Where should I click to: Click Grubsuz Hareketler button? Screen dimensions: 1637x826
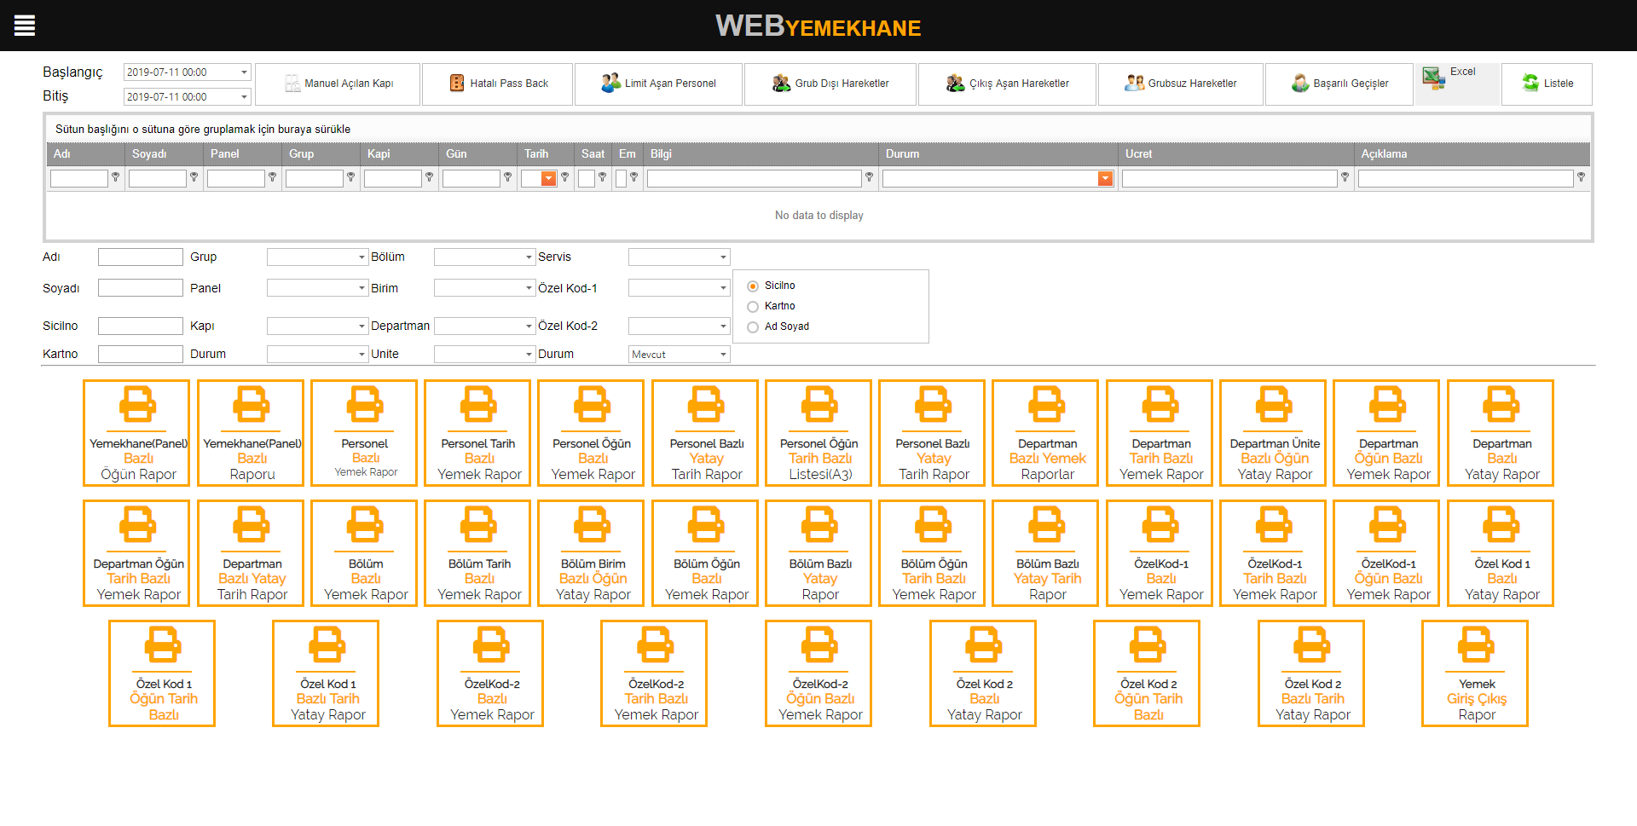1181,84
